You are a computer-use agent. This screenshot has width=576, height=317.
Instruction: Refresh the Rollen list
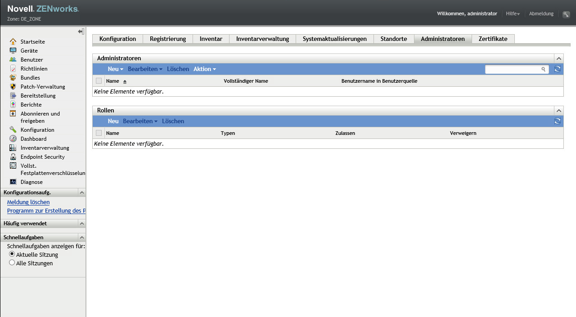tap(558, 121)
